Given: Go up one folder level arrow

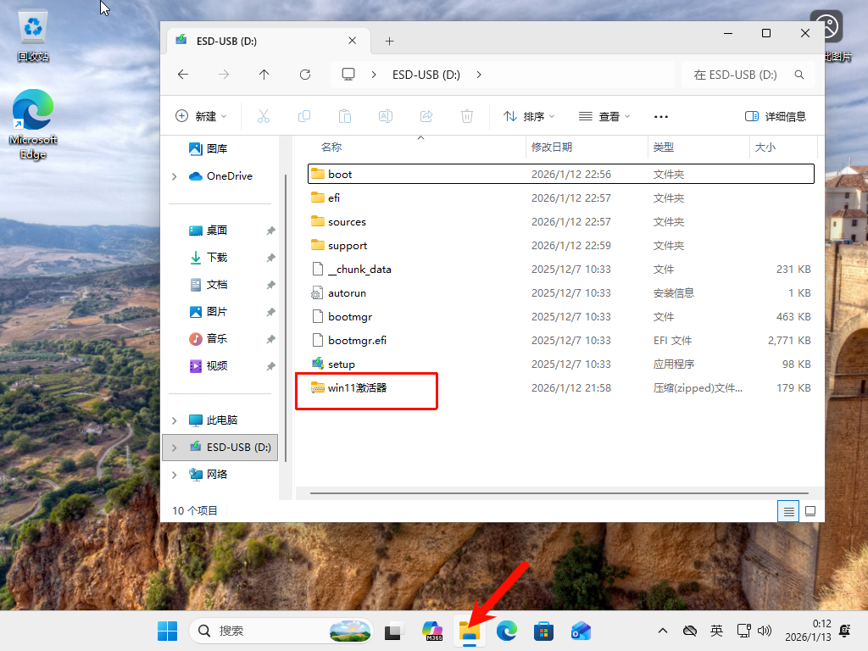Looking at the screenshot, I should point(264,75).
